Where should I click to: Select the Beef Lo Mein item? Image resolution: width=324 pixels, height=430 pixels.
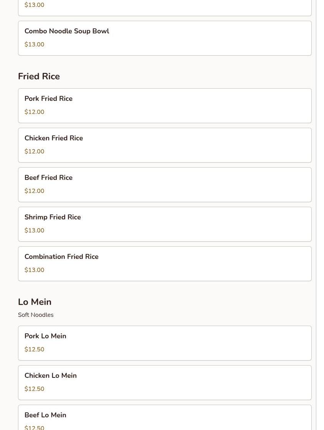(x=164, y=418)
